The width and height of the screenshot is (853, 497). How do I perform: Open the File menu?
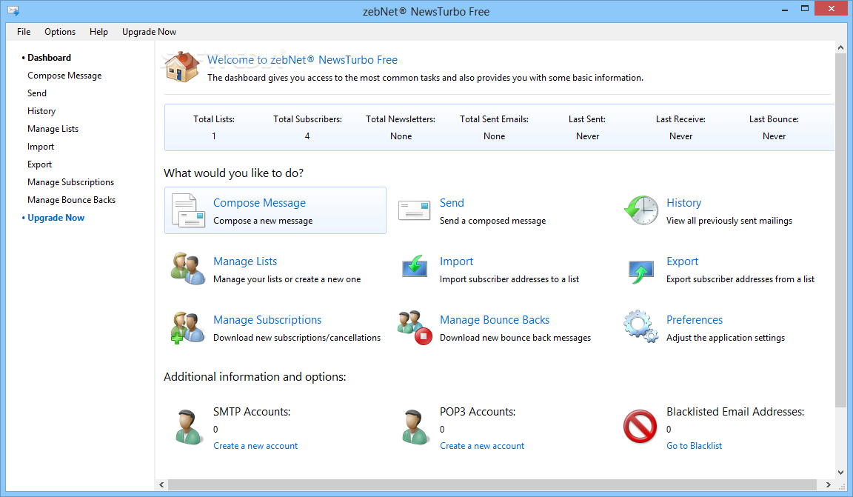point(24,32)
